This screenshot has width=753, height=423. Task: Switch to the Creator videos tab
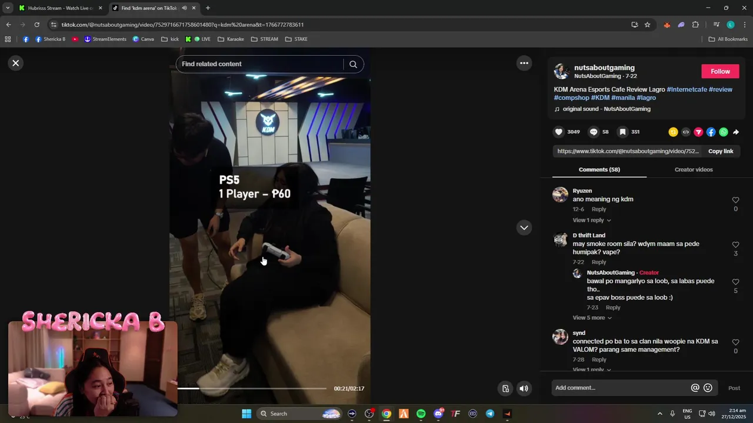tap(694, 170)
